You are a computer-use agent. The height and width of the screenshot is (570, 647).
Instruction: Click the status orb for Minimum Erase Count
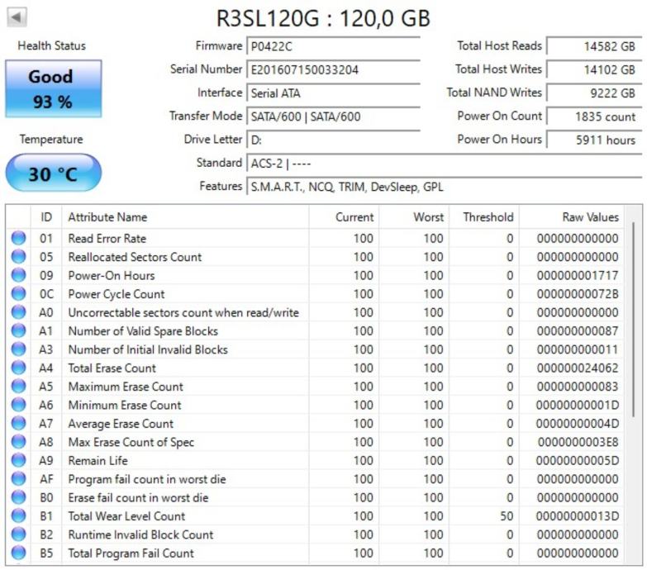pos(18,405)
